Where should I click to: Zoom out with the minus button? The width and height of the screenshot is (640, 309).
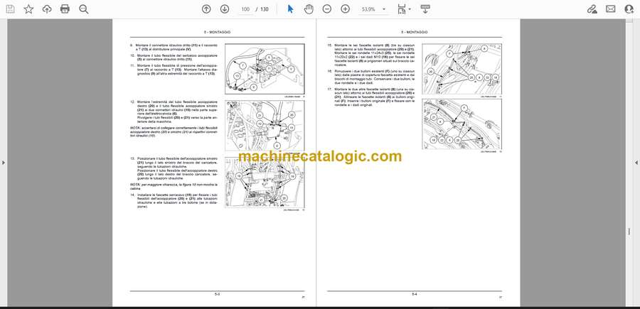click(327, 9)
